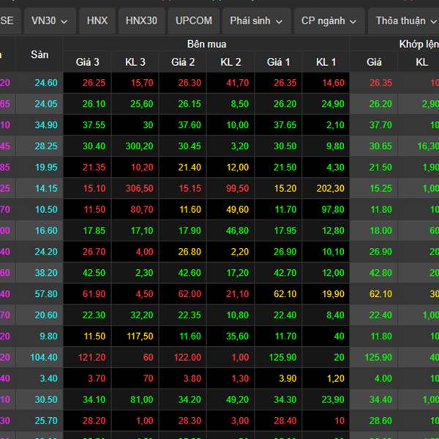Click Giá 3 price 30.40

click(94, 146)
